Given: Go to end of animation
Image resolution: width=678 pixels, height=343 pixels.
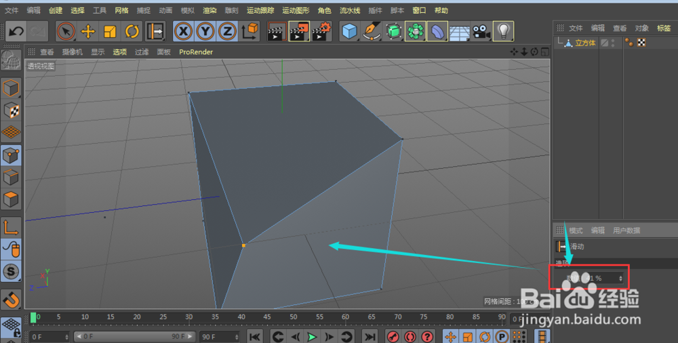Looking at the screenshot, I should tap(369, 336).
